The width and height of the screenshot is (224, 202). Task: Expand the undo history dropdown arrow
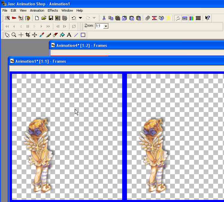tap(81, 18)
